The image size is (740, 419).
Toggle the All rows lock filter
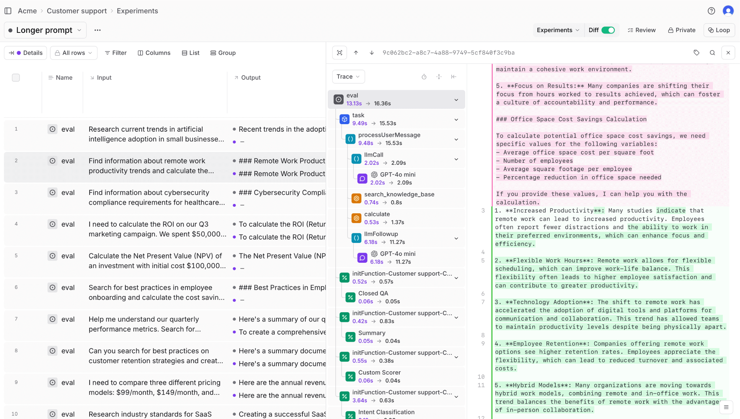click(x=73, y=53)
